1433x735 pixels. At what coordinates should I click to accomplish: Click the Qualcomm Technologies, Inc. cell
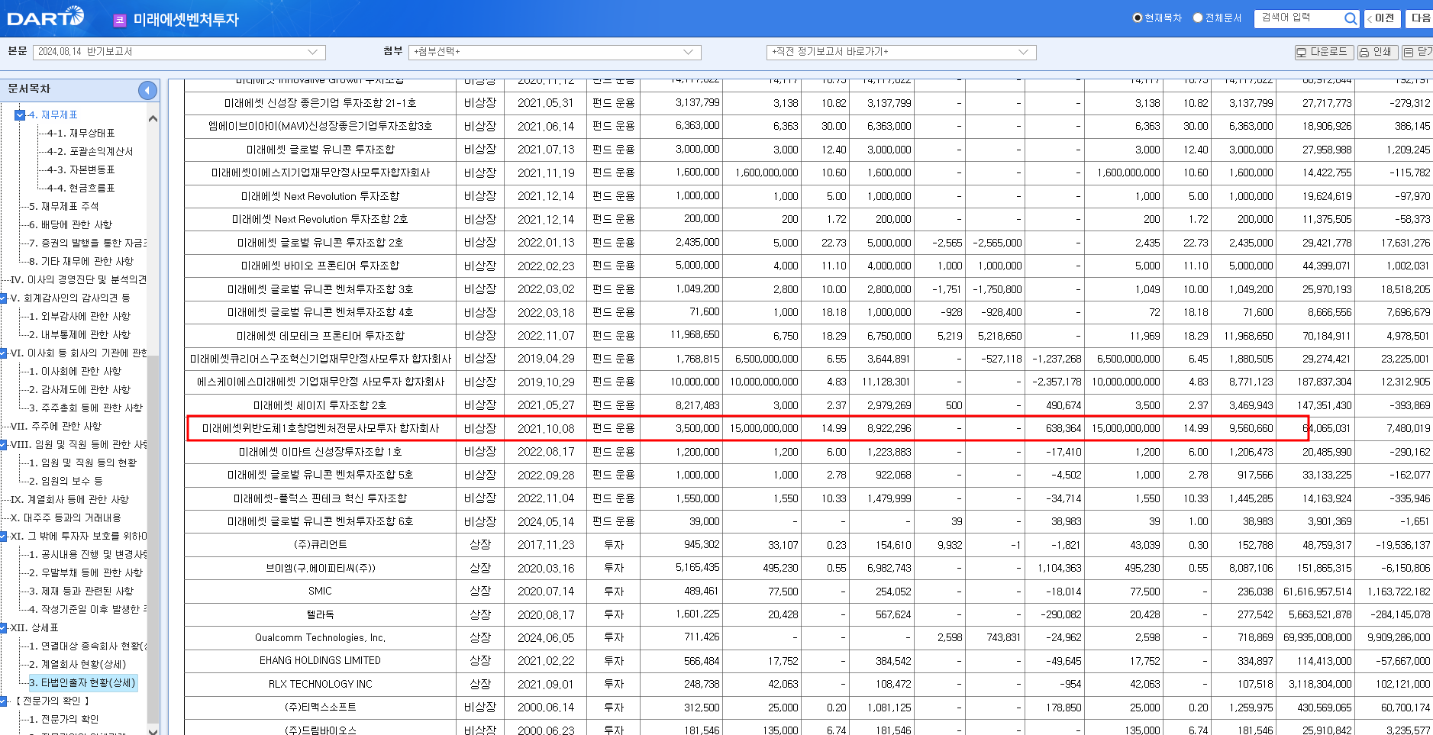coord(321,638)
